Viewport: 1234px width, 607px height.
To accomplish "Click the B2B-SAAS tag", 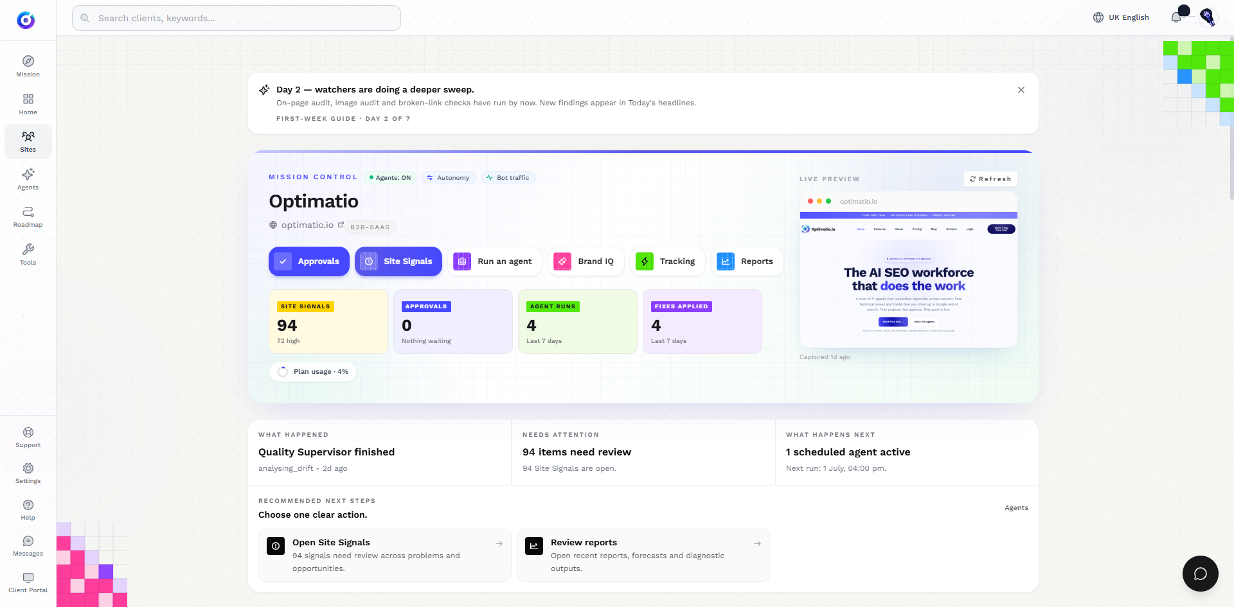I will click(x=370, y=227).
